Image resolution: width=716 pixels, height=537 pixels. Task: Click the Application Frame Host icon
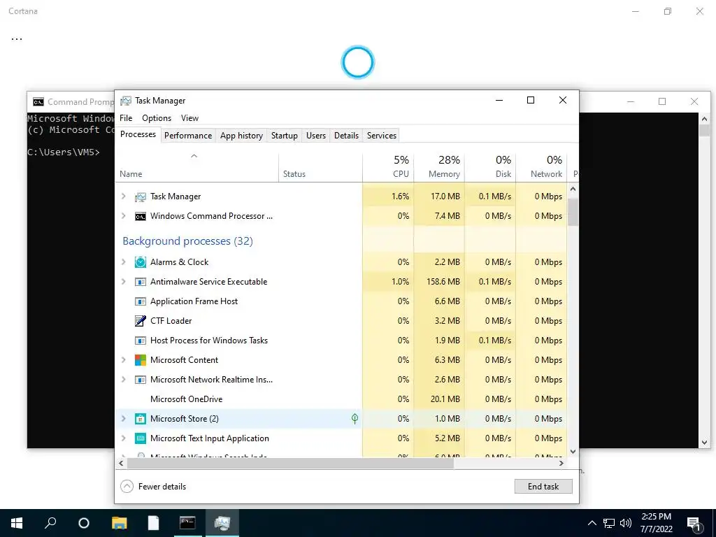tap(140, 301)
